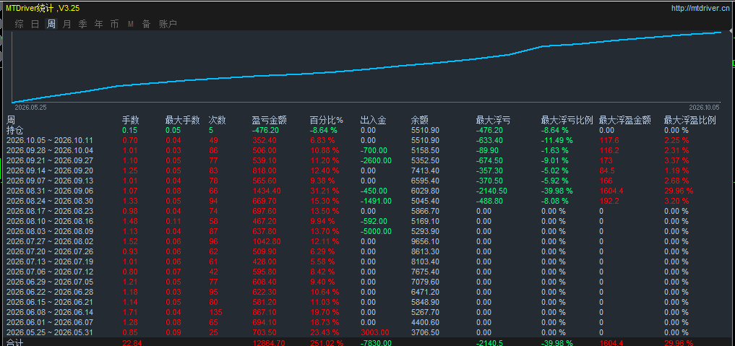
Task: Click the -2140.50 max floating loss cell
Action: click(x=491, y=191)
